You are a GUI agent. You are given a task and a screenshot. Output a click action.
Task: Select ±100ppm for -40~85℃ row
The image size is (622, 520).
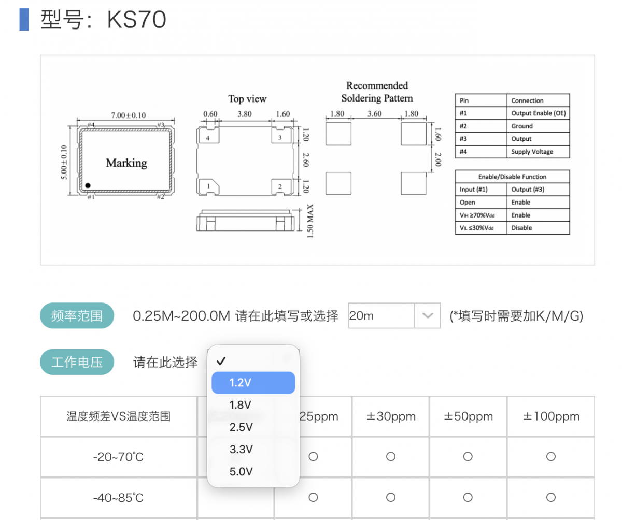pos(550,497)
